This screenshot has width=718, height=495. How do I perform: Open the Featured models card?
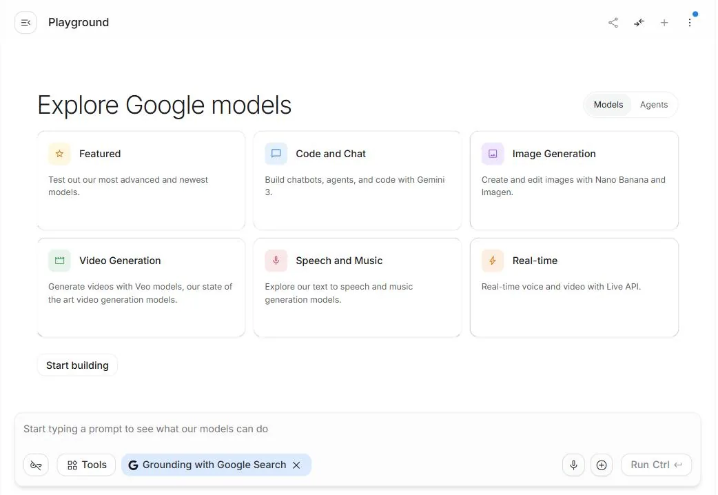pos(141,181)
